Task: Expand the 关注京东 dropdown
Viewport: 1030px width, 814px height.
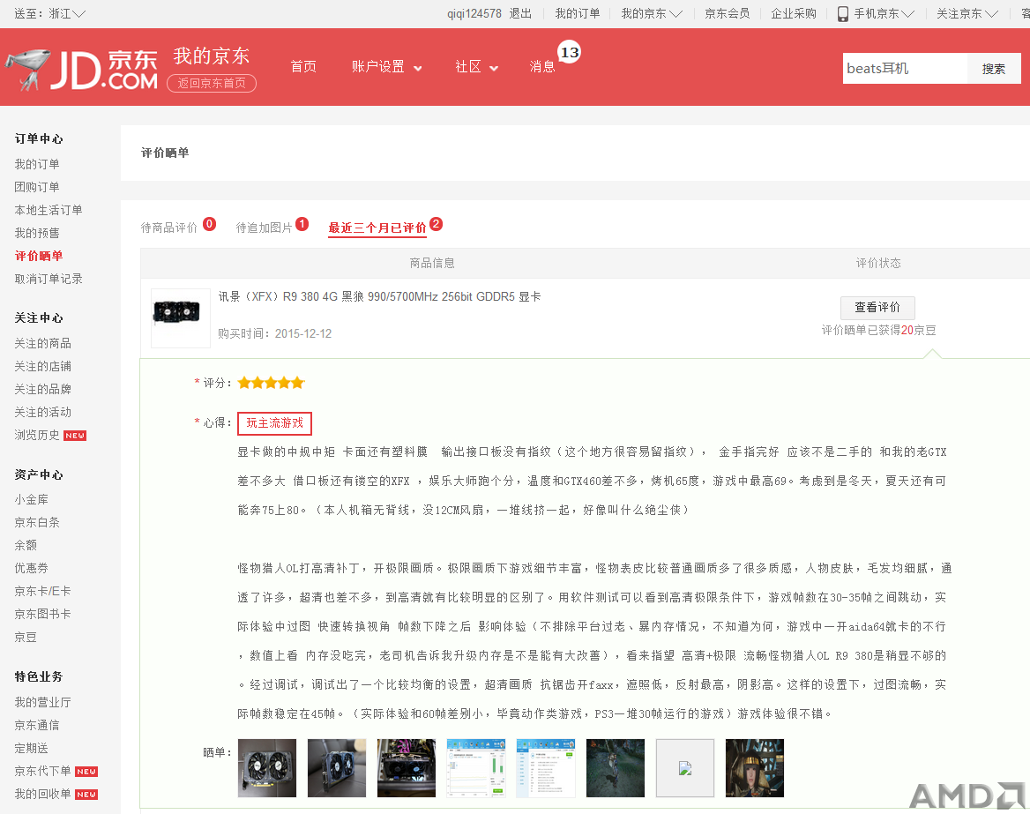Action: pos(967,14)
